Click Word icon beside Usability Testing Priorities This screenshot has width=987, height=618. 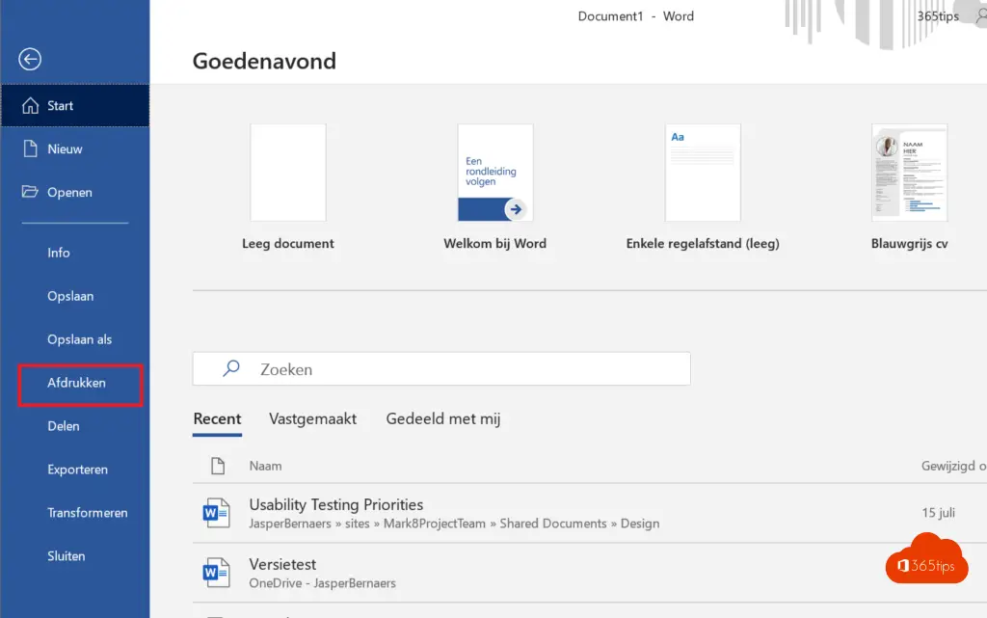(x=217, y=513)
